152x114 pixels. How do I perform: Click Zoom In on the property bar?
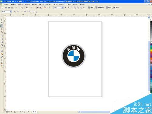[15, 12]
